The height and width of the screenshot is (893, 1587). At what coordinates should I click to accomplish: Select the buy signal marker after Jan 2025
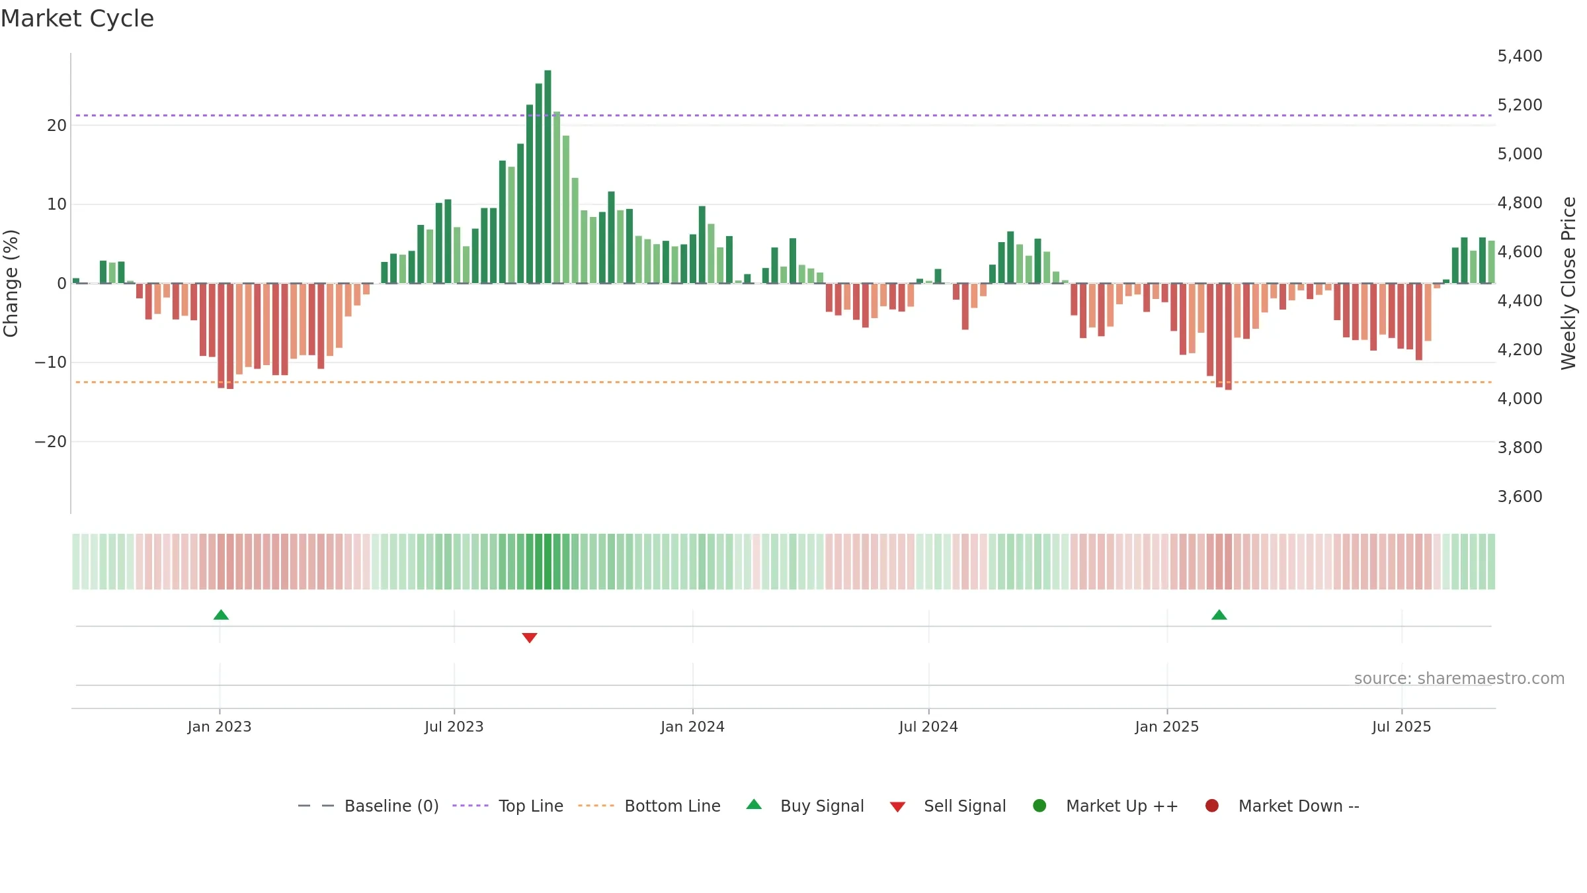1219,615
